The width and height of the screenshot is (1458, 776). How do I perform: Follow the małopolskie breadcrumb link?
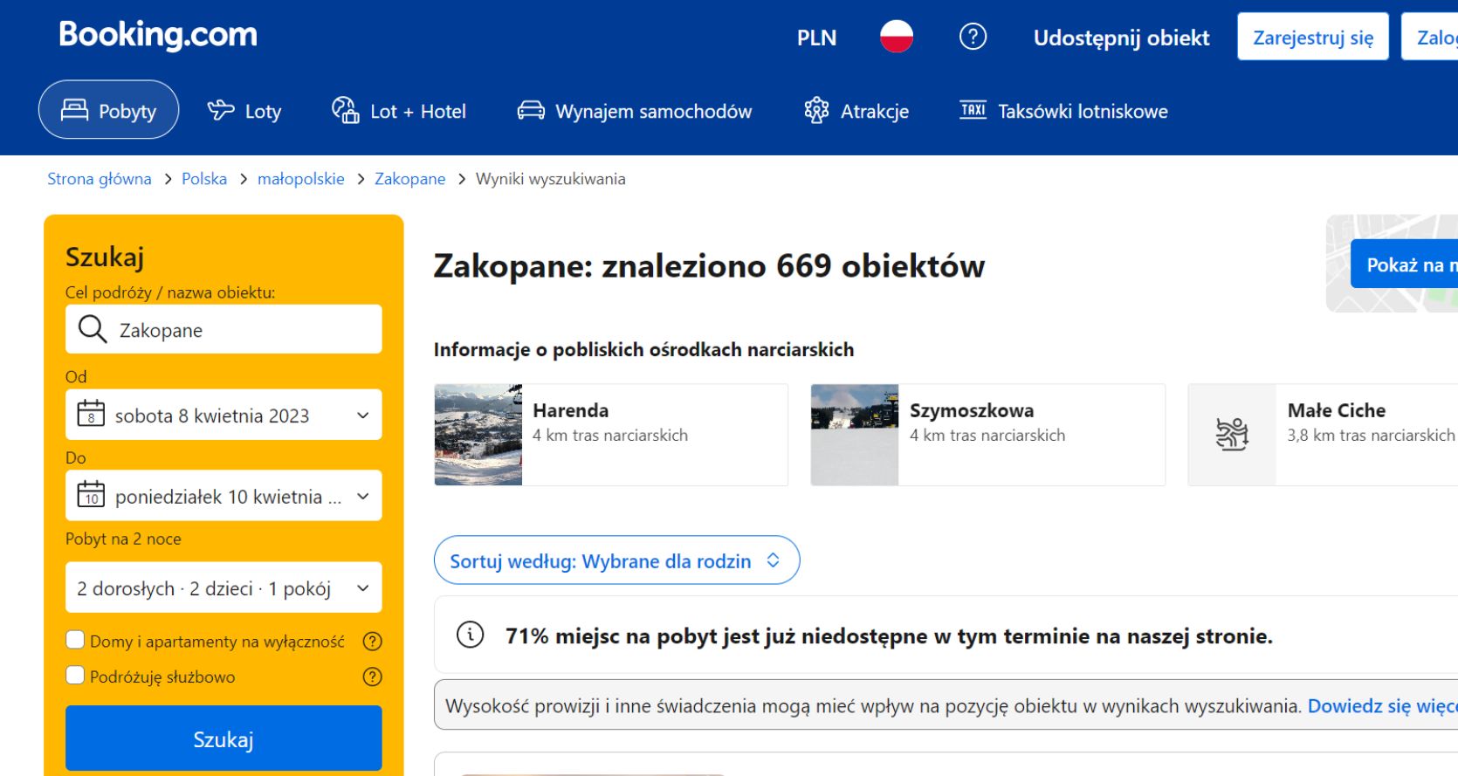[x=301, y=179]
